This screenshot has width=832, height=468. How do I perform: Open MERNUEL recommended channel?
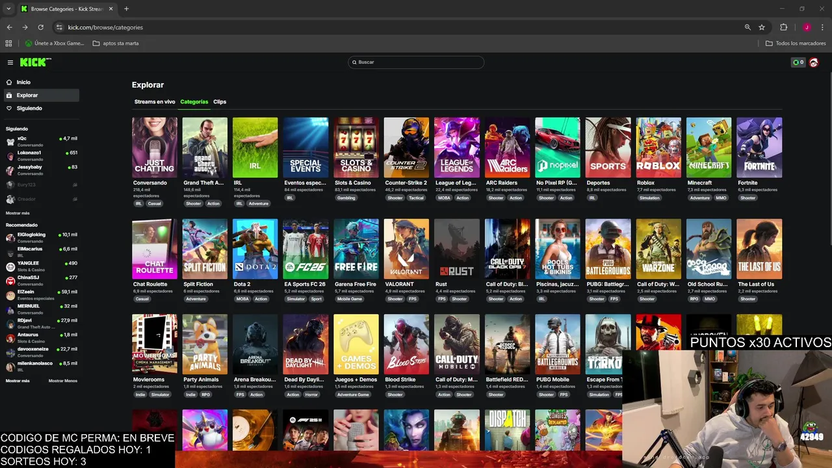40,309
